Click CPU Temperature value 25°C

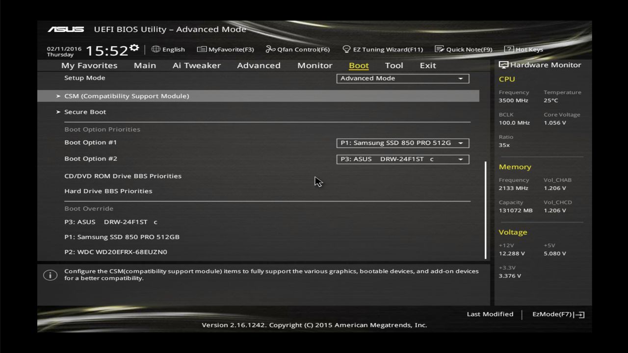(x=551, y=101)
